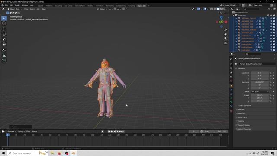Toggle X-ray display in viewport header
Screen dimensions: 277x156
(212, 9)
